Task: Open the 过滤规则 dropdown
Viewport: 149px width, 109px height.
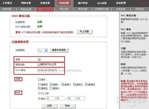Action: (43, 51)
